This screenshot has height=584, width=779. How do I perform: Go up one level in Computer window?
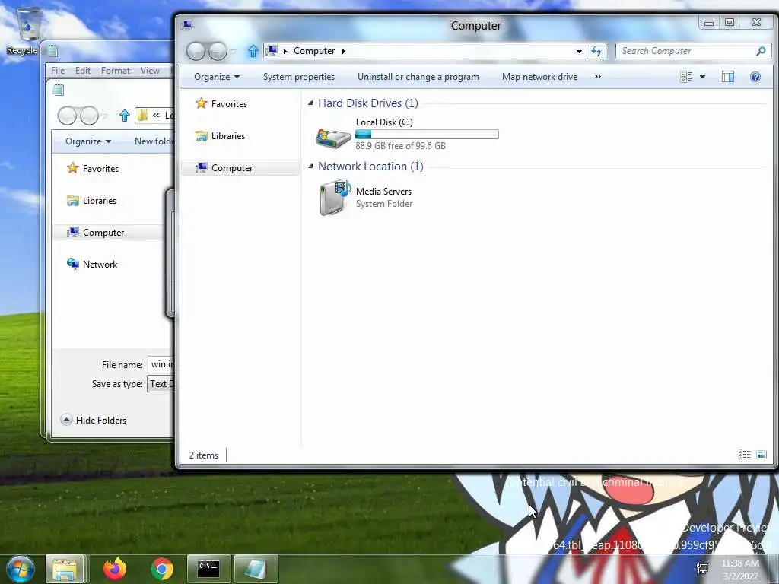[x=253, y=51]
